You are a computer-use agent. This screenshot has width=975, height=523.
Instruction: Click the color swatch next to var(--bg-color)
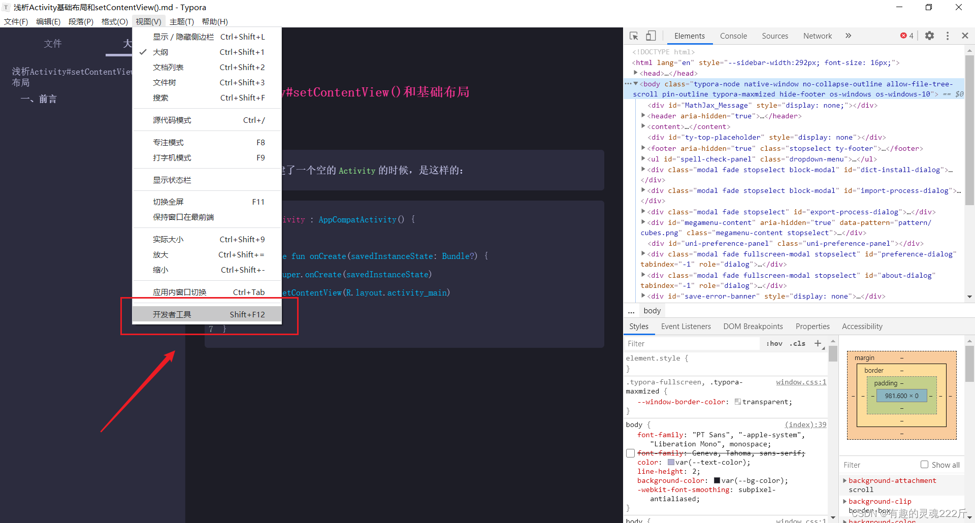point(717,480)
